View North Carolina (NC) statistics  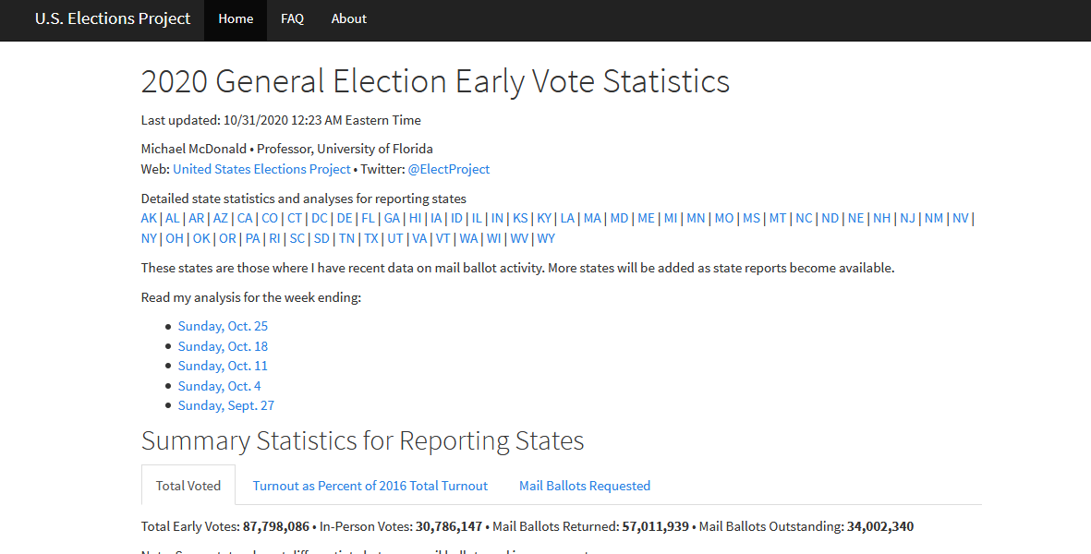tap(804, 218)
